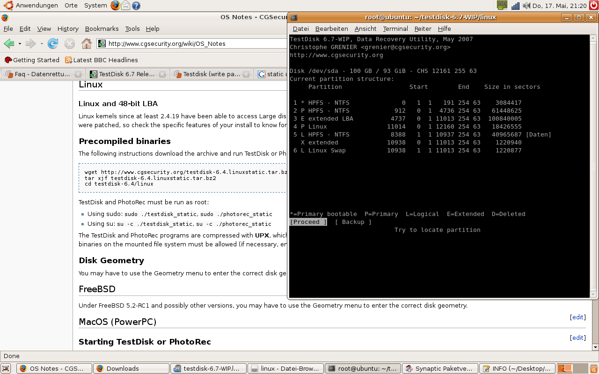Switch to TestDisk 6.7 Rele... tab

pos(127,74)
